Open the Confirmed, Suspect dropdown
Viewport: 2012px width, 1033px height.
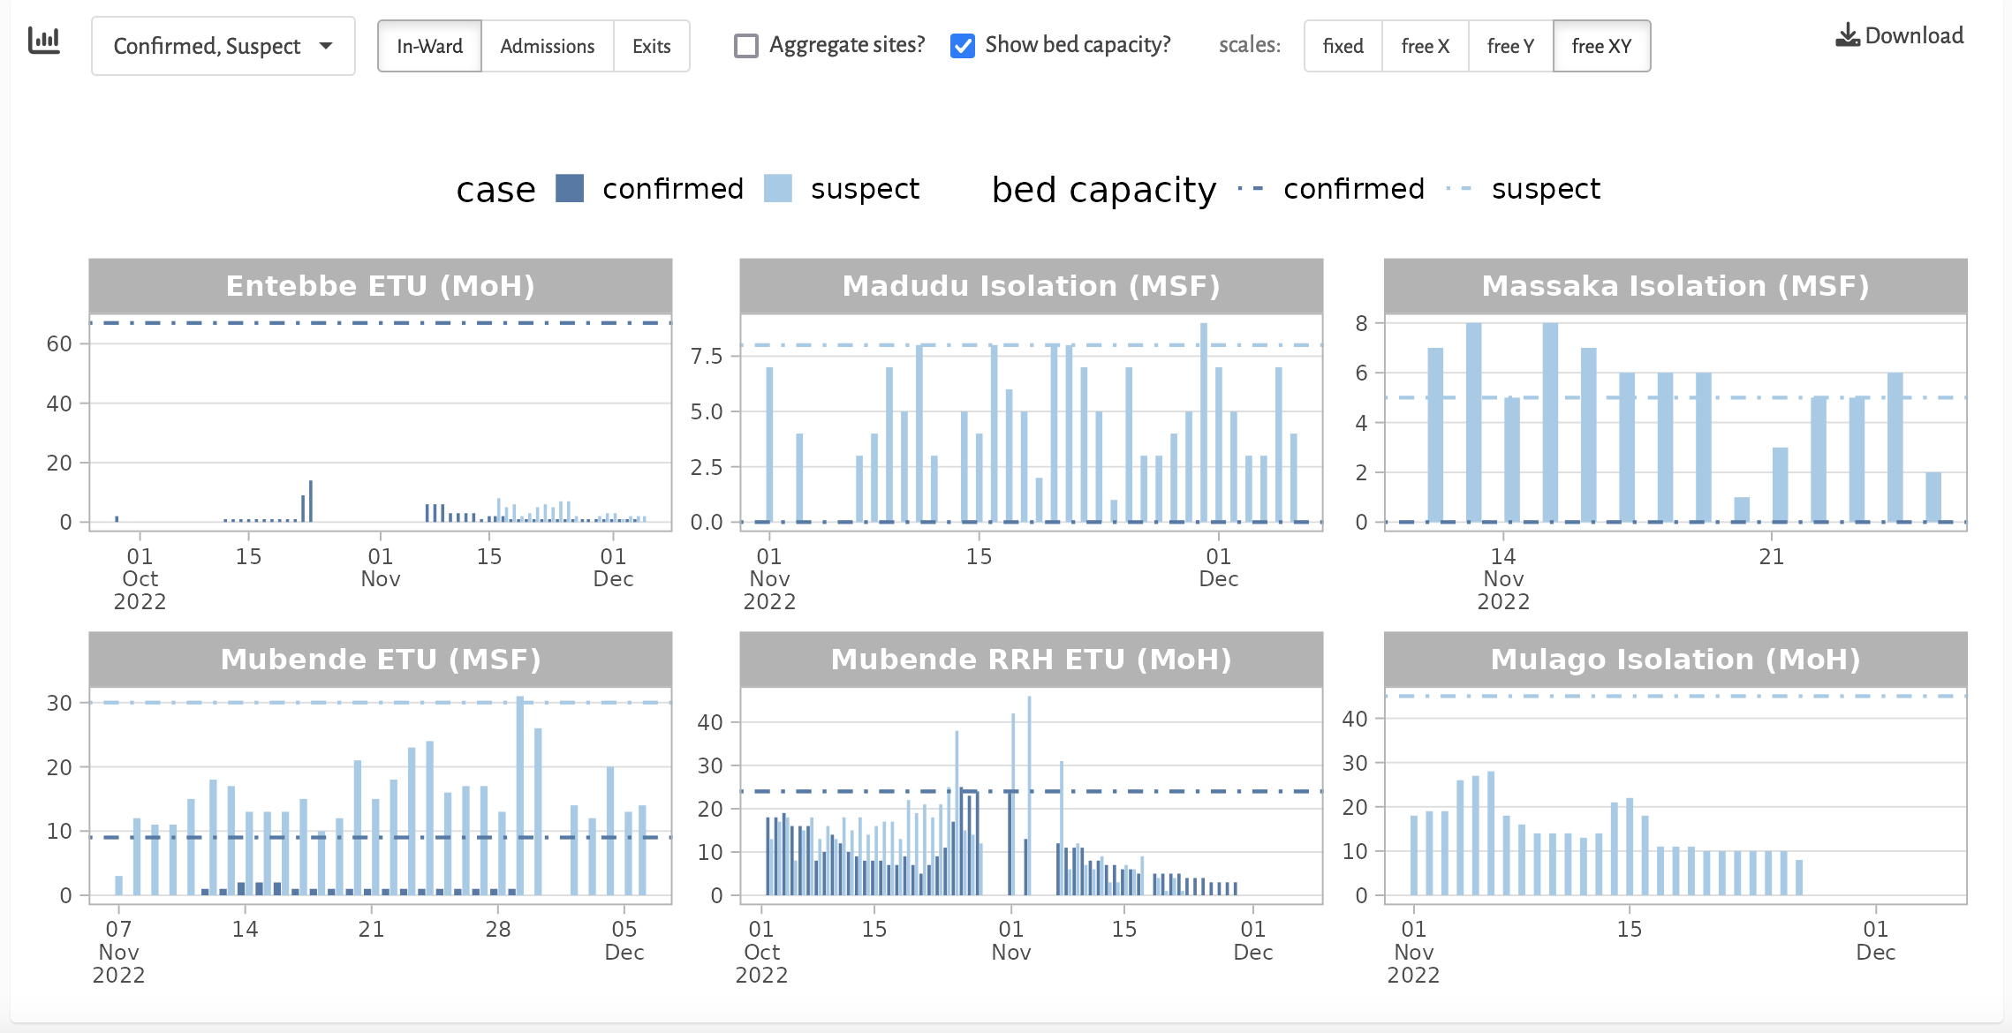point(223,46)
